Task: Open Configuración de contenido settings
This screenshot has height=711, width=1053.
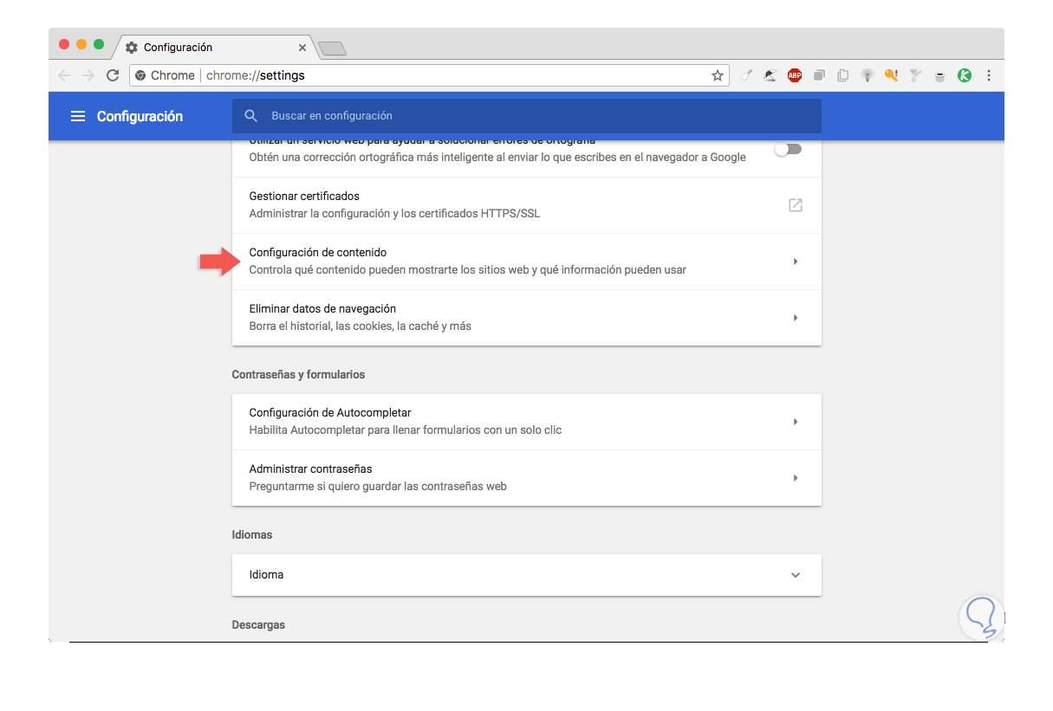Action: [526, 262]
